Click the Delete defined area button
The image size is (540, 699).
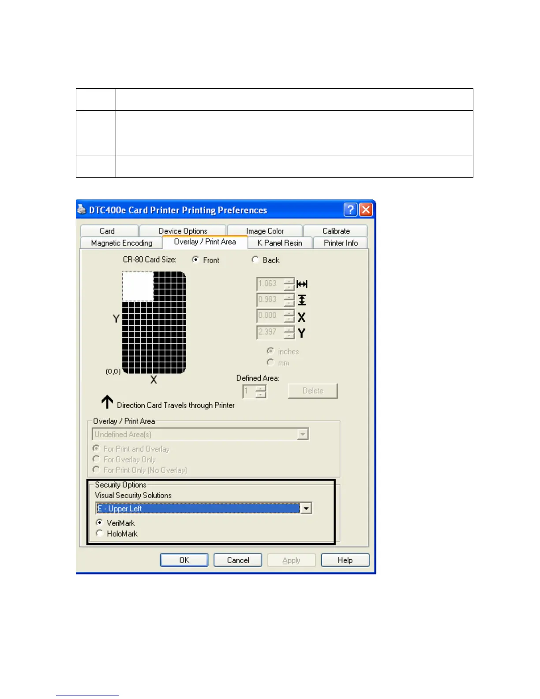pos(313,391)
